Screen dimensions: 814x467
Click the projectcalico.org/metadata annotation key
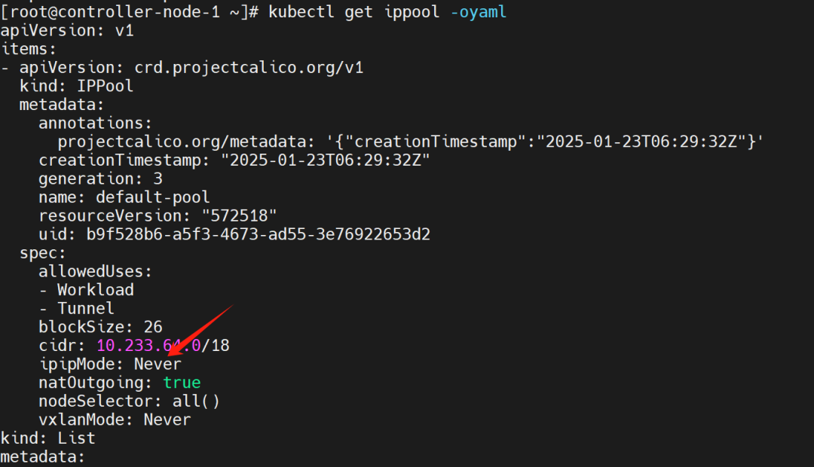pos(182,142)
